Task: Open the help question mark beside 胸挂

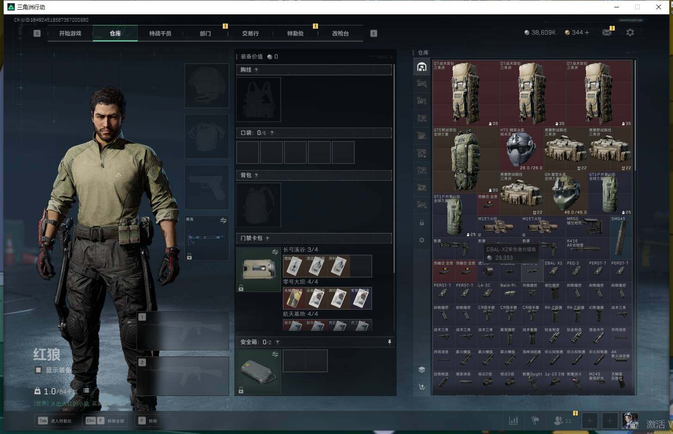Action: point(256,70)
